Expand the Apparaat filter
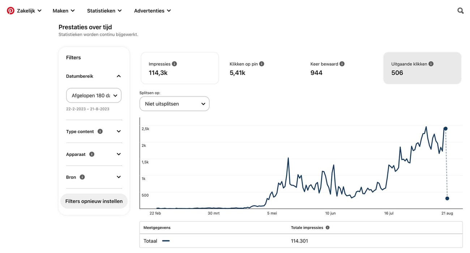 click(119, 154)
